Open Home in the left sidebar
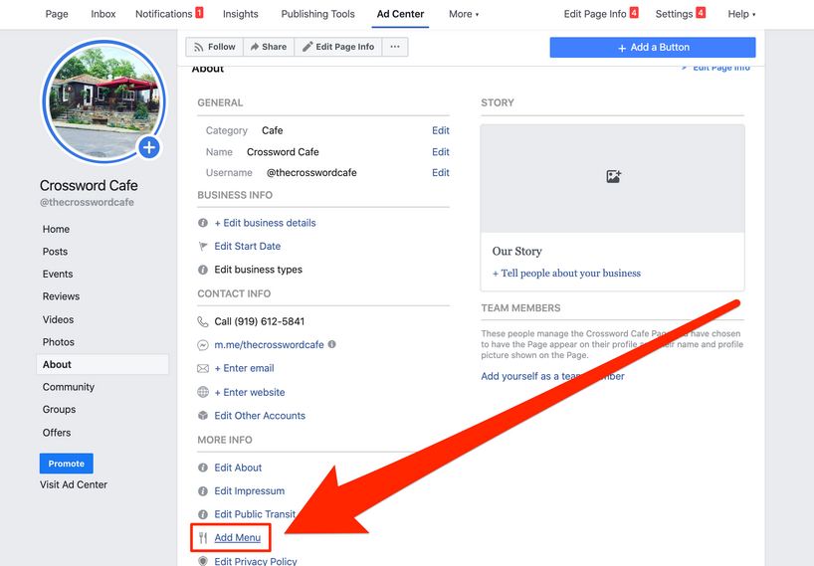The width and height of the screenshot is (814, 566). pos(56,229)
